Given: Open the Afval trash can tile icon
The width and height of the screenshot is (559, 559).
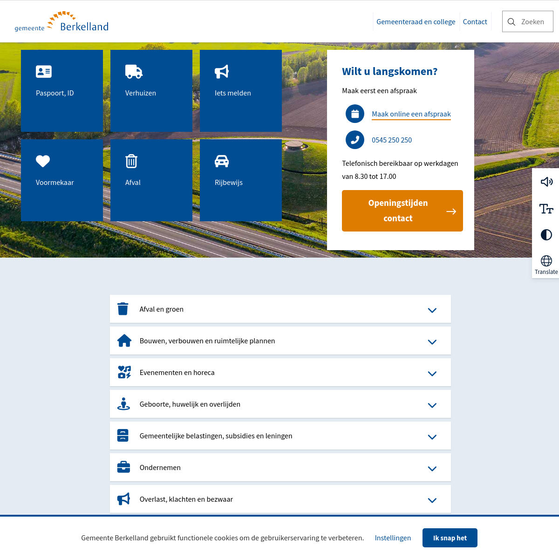Looking at the screenshot, I should (x=131, y=161).
